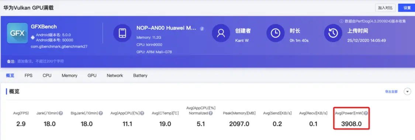Click the Peak(Memory) value 2097.0
Image resolution: width=415 pixels, height=140 pixels.
click(x=239, y=124)
